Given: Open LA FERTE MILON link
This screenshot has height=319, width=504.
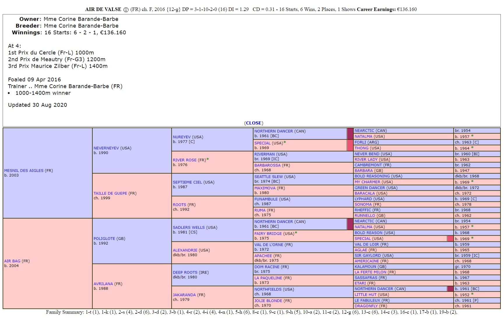Looking at the screenshot, I should click(x=370, y=272).
